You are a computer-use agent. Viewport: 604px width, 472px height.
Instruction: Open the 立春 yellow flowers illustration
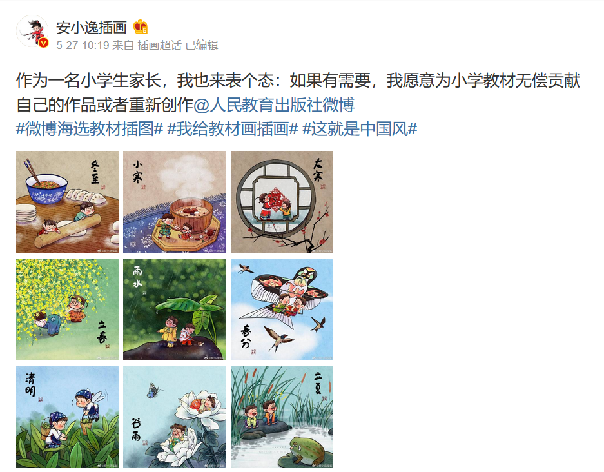68,310
